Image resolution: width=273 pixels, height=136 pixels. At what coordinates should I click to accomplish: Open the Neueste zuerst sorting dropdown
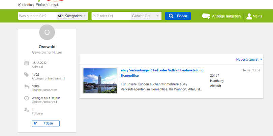[x=249, y=60]
